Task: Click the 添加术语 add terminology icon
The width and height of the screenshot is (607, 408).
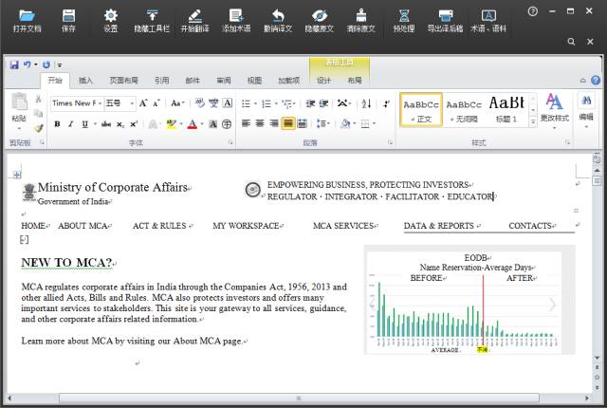Action: 236,16
